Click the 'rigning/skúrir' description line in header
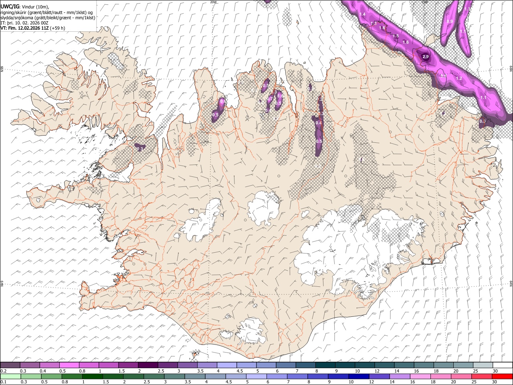 point(47,12)
